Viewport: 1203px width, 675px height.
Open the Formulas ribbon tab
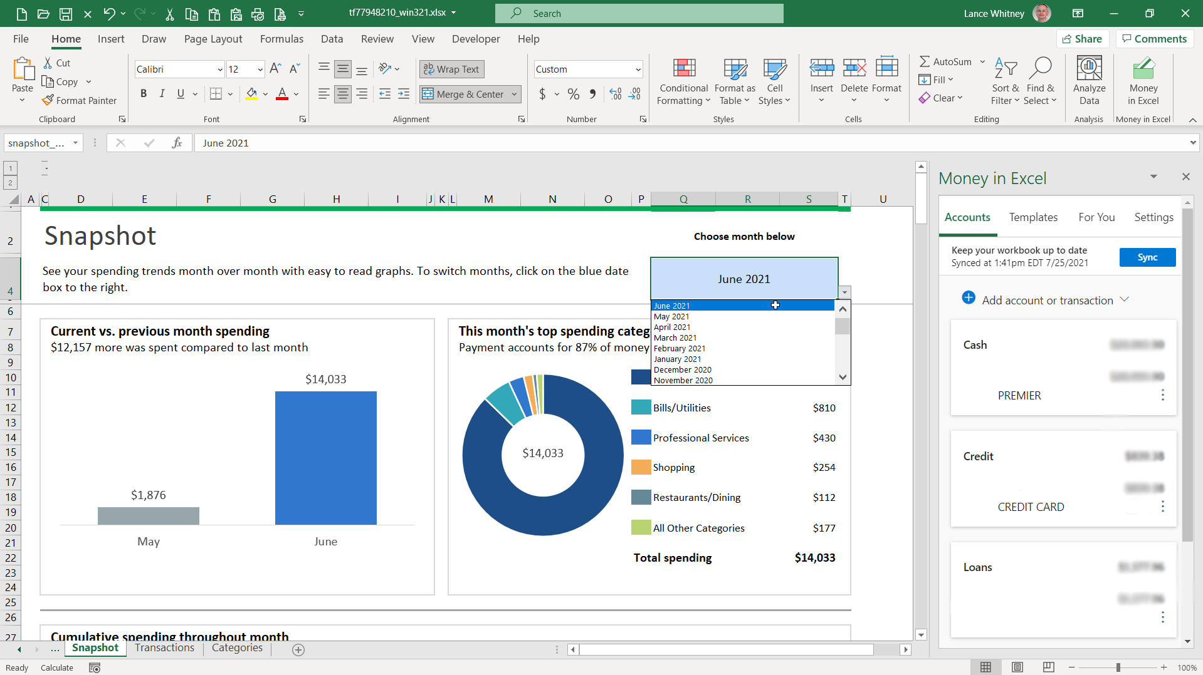(x=281, y=39)
